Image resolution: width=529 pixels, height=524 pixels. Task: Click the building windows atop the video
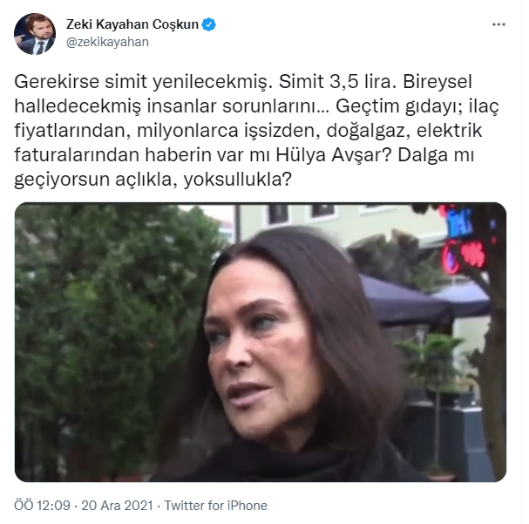pos(303,214)
